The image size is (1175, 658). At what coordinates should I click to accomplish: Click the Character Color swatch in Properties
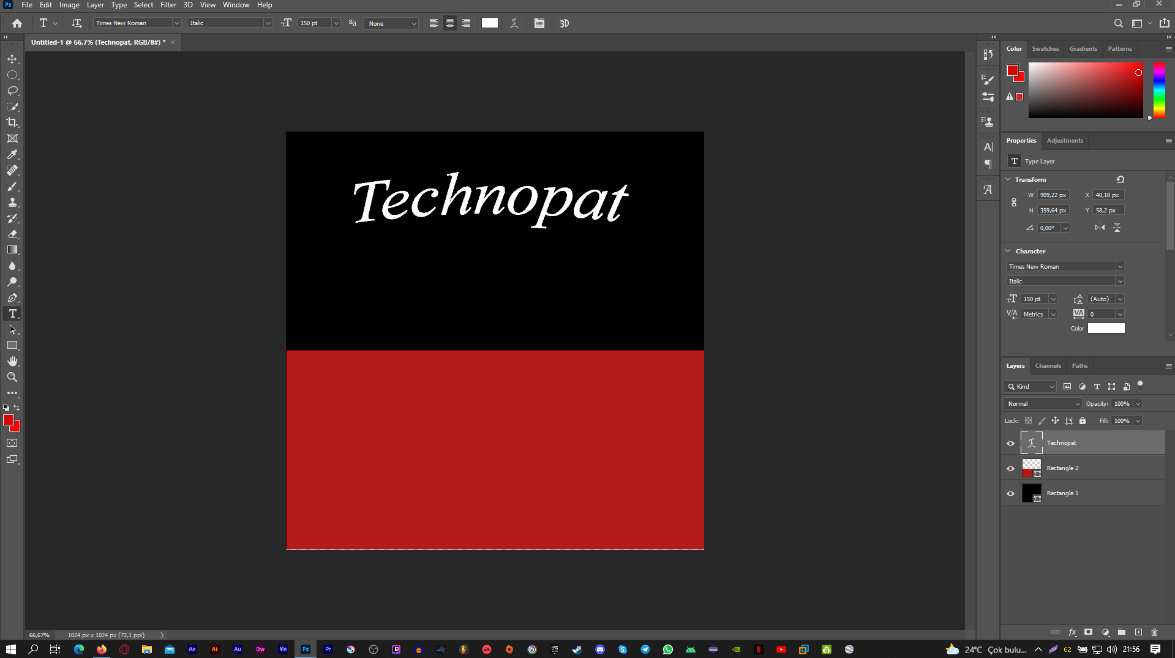pyautogui.click(x=1106, y=329)
